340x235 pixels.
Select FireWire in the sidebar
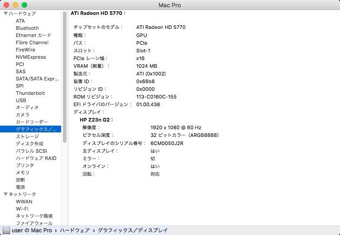coord(26,50)
